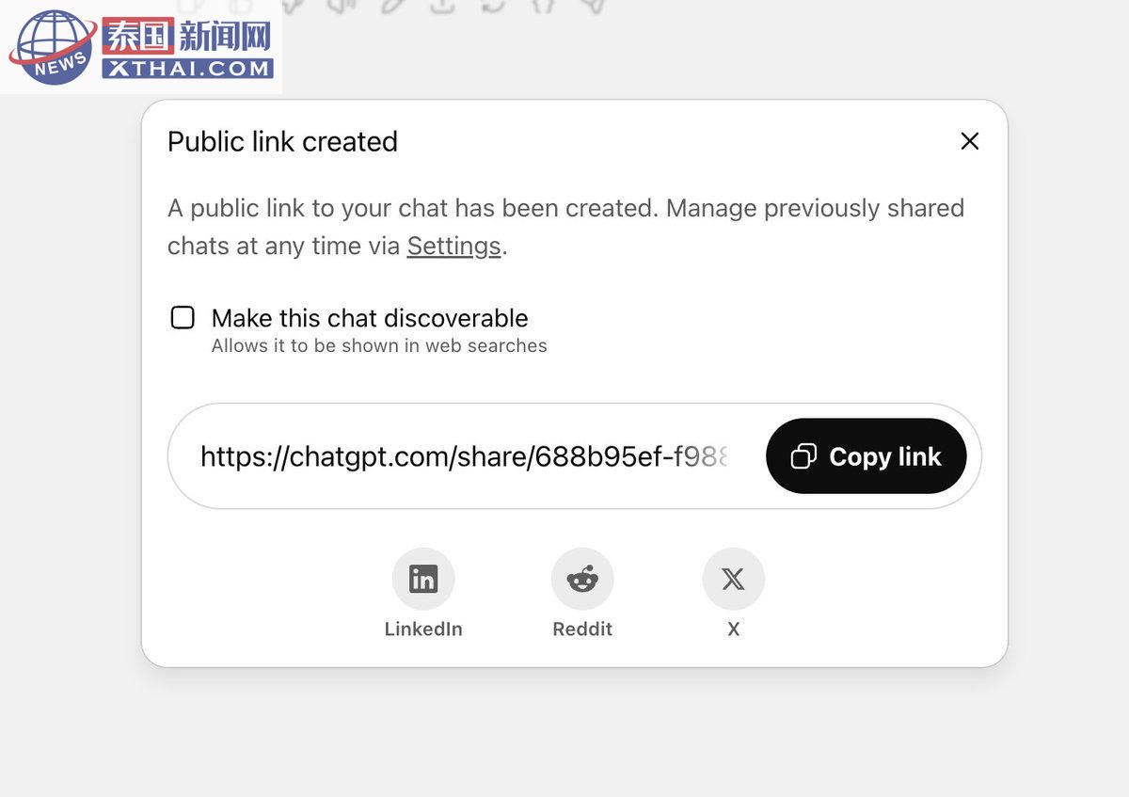Share the chat on X
Image resolution: width=1129 pixels, height=797 pixels.
click(734, 579)
